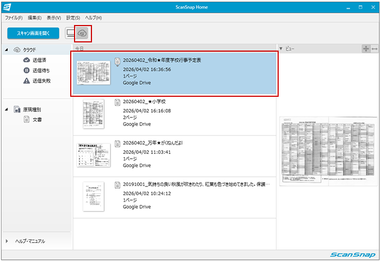Image resolution: width=381 pixels, height=261 pixels.
Task: Click the 原稿種別 document type icon
Action: [17, 109]
